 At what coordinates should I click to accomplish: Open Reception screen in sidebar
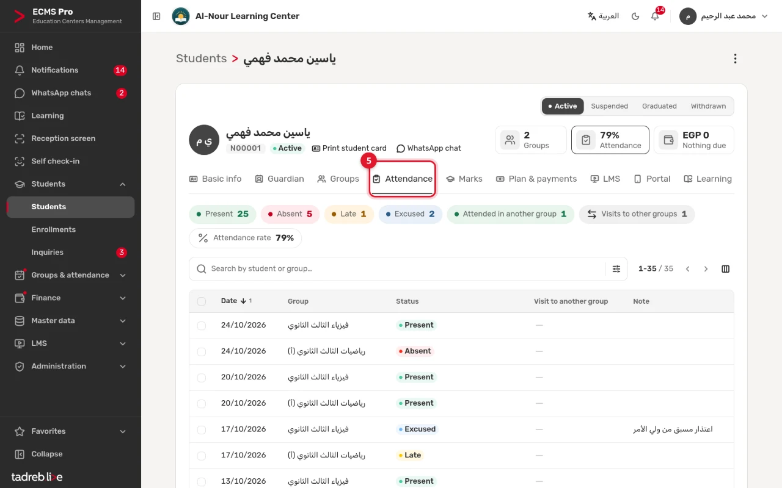coord(70,138)
